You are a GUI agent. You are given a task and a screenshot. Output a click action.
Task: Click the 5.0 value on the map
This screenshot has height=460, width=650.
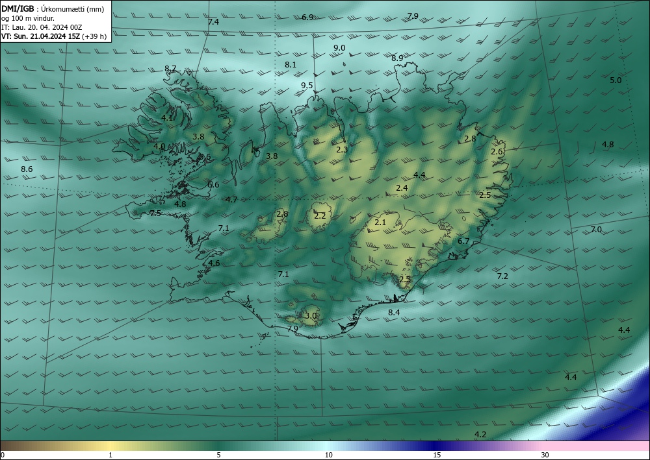pos(616,80)
